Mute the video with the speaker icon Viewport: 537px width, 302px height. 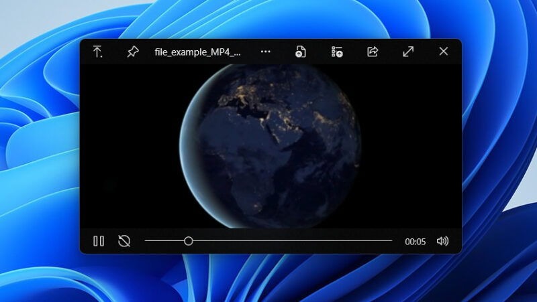(442, 241)
